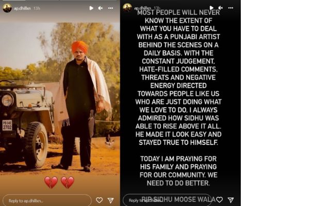Open more options on the left story
Screen dimensions: 330x206
coord(111,8)
